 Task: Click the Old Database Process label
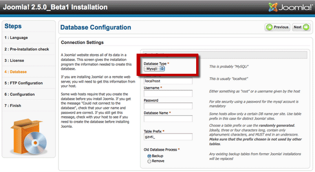pyautogui.click(x=160, y=150)
